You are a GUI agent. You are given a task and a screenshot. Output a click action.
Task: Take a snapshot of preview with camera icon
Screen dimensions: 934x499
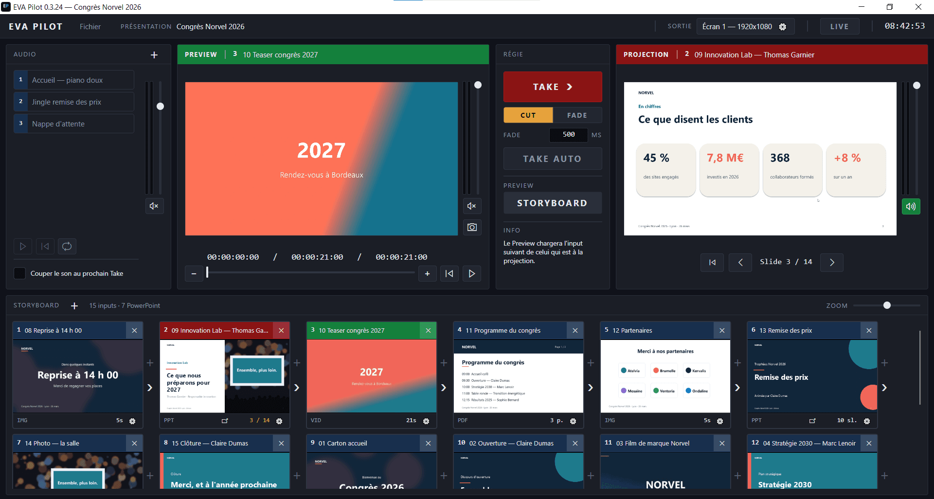coord(472,227)
